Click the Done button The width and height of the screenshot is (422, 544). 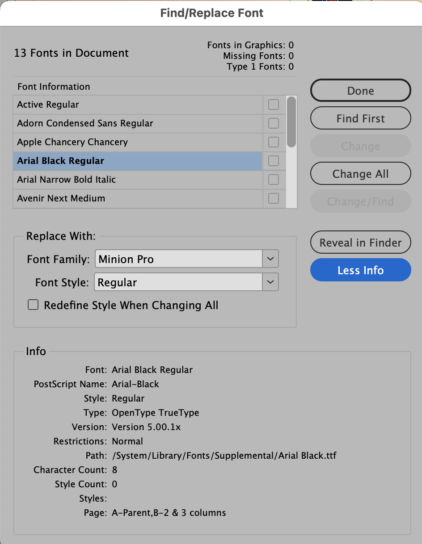point(360,90)
